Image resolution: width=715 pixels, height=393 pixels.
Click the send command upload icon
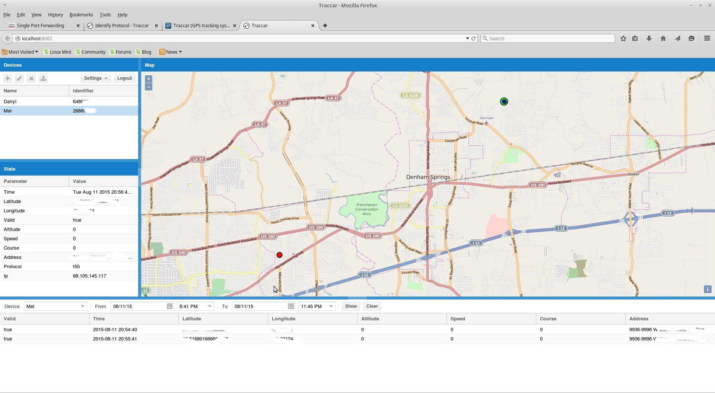tap(43, 78)
